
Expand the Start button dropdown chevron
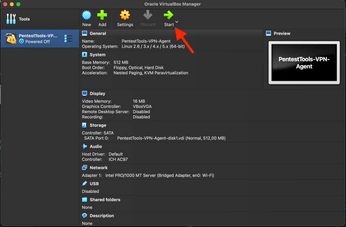click(177, 22)
